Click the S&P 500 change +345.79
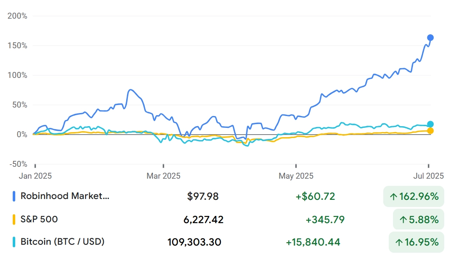Screen dimensions: 451x257 (325, 220)
